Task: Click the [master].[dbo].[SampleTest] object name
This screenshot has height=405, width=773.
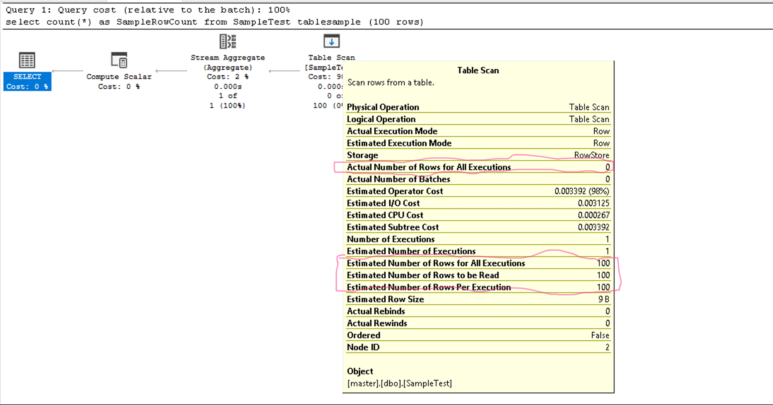Action: click(x=400, y=383)
